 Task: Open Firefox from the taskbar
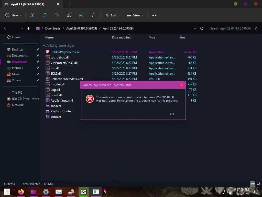(21, 192)
